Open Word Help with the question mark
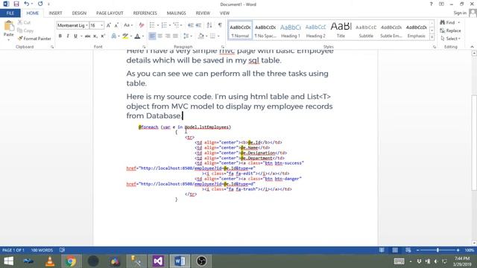 431,4
